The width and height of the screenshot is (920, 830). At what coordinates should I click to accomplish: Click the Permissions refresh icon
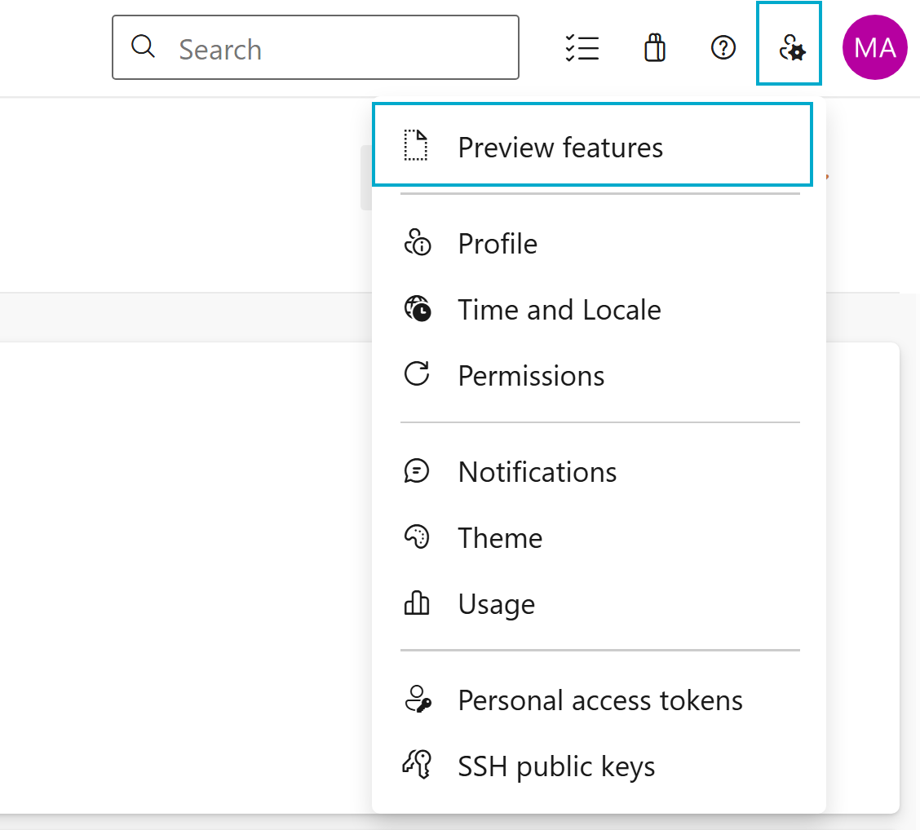[418, 375]
